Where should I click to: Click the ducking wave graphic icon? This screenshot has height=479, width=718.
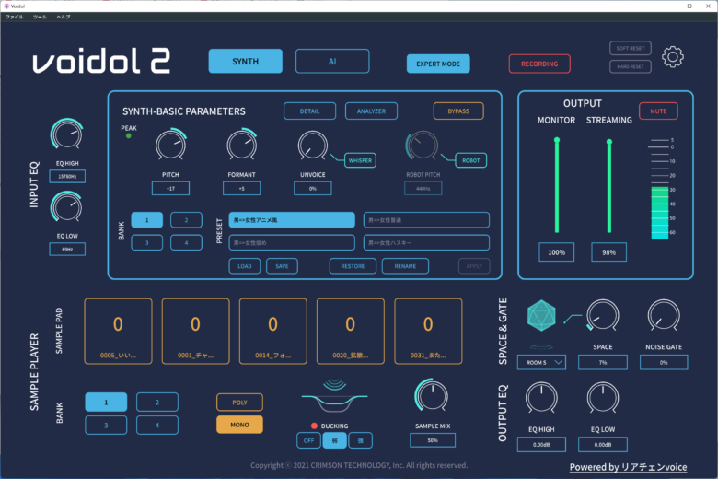335,395
